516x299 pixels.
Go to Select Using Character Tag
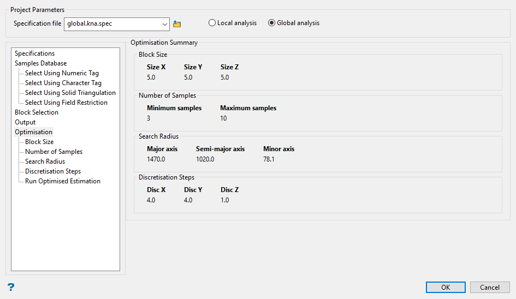click(x=63, y=83)
